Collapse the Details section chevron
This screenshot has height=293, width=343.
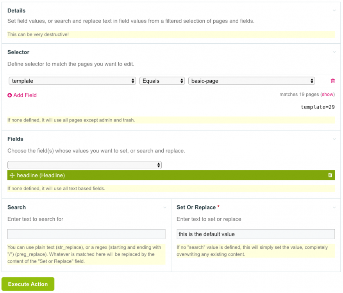[334, 11]
